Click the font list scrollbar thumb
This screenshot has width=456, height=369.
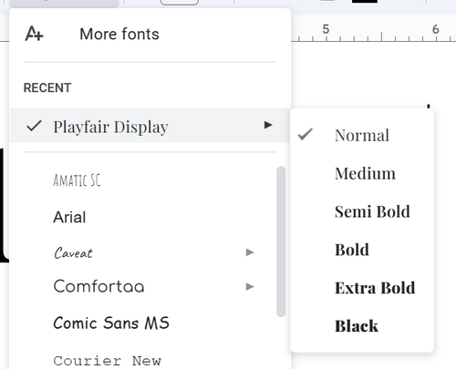click(281, 241)
